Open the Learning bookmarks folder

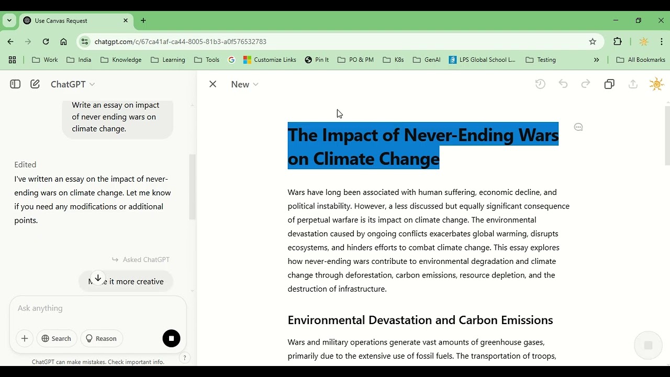point(168,60)
